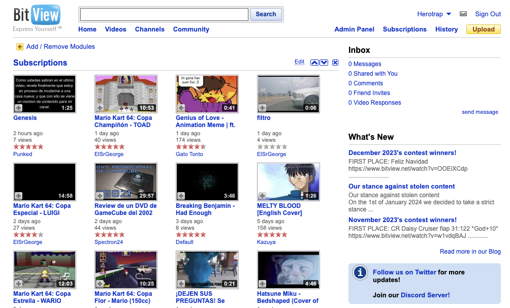Open the inbox envelope icon
This screenshot has height=308, width=510.
(463, 14)
